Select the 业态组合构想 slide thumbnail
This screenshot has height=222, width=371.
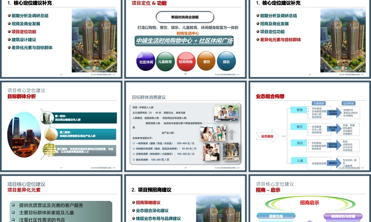pos(310,126)
